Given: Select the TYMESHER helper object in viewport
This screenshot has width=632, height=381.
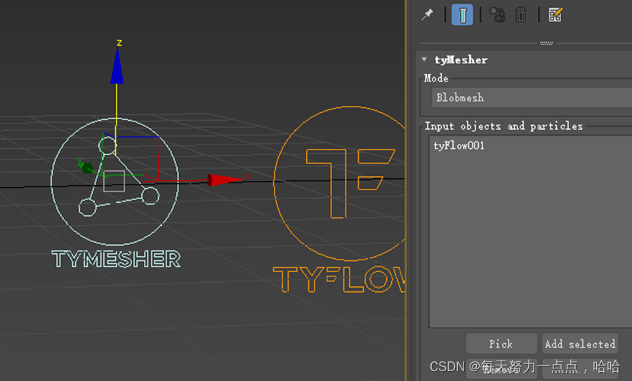Looking at the screenshot, I should [x=115, y=182].
